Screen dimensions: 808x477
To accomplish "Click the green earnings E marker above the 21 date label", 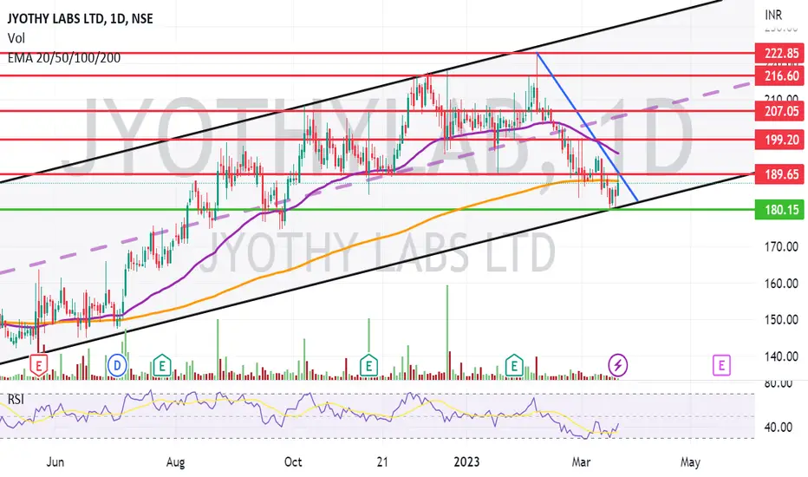I will [368, 366].
